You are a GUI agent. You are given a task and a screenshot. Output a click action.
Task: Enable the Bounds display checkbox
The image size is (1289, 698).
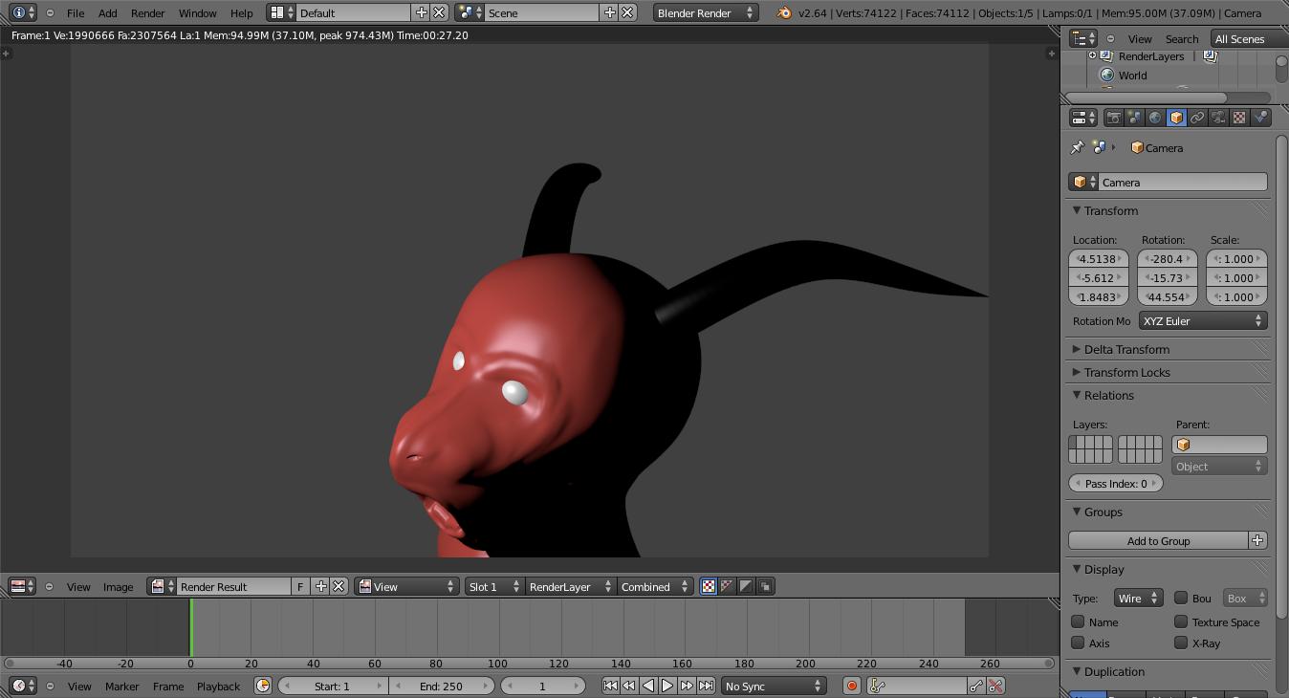click(x=1181, y=598)
